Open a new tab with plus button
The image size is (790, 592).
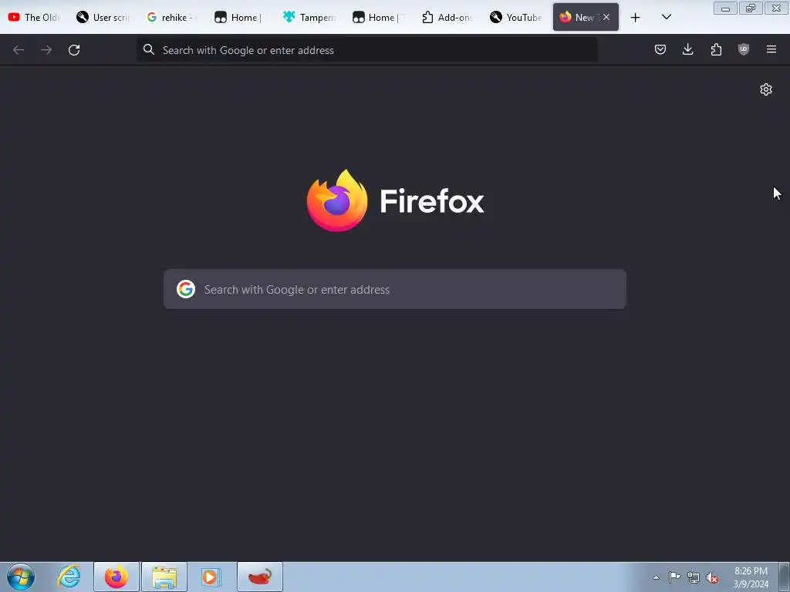pos(636,18)
